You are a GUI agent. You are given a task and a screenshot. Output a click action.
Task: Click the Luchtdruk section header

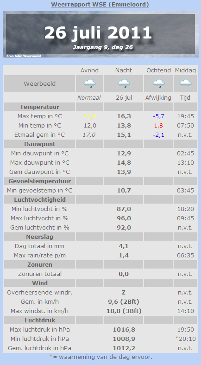pyautogui.click(x=39, y=320)
